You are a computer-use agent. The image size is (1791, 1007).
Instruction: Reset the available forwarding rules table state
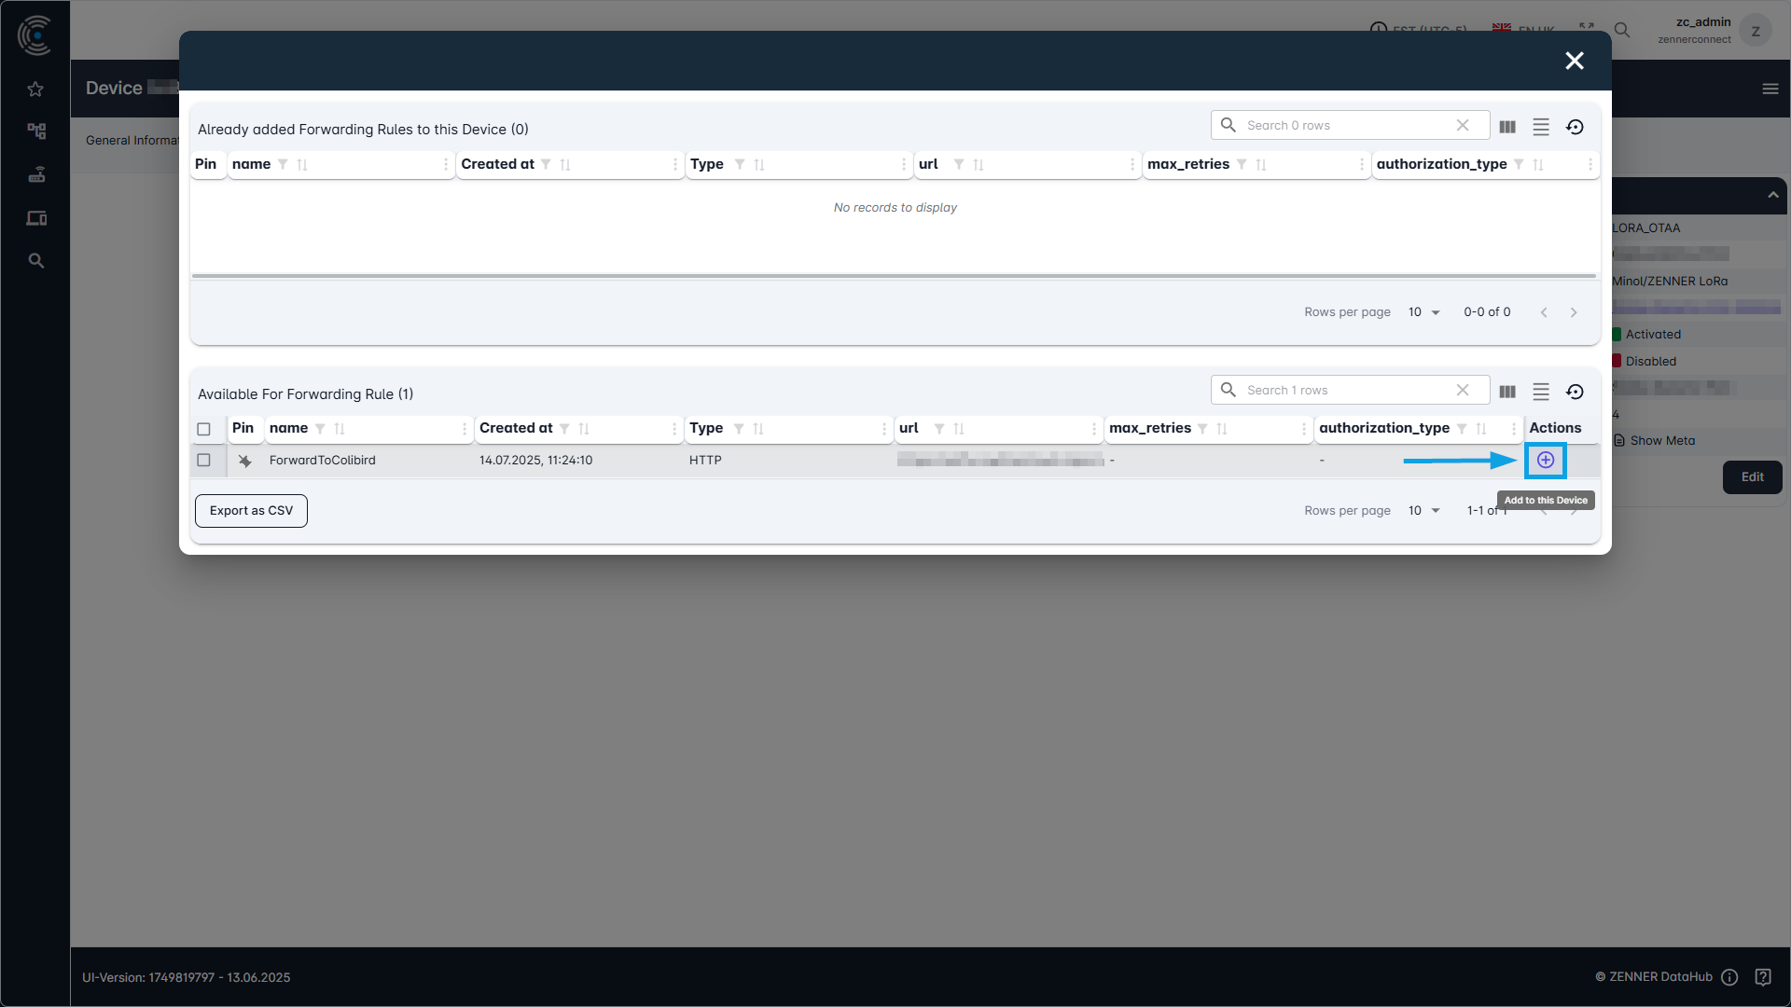click(1576, 392)
